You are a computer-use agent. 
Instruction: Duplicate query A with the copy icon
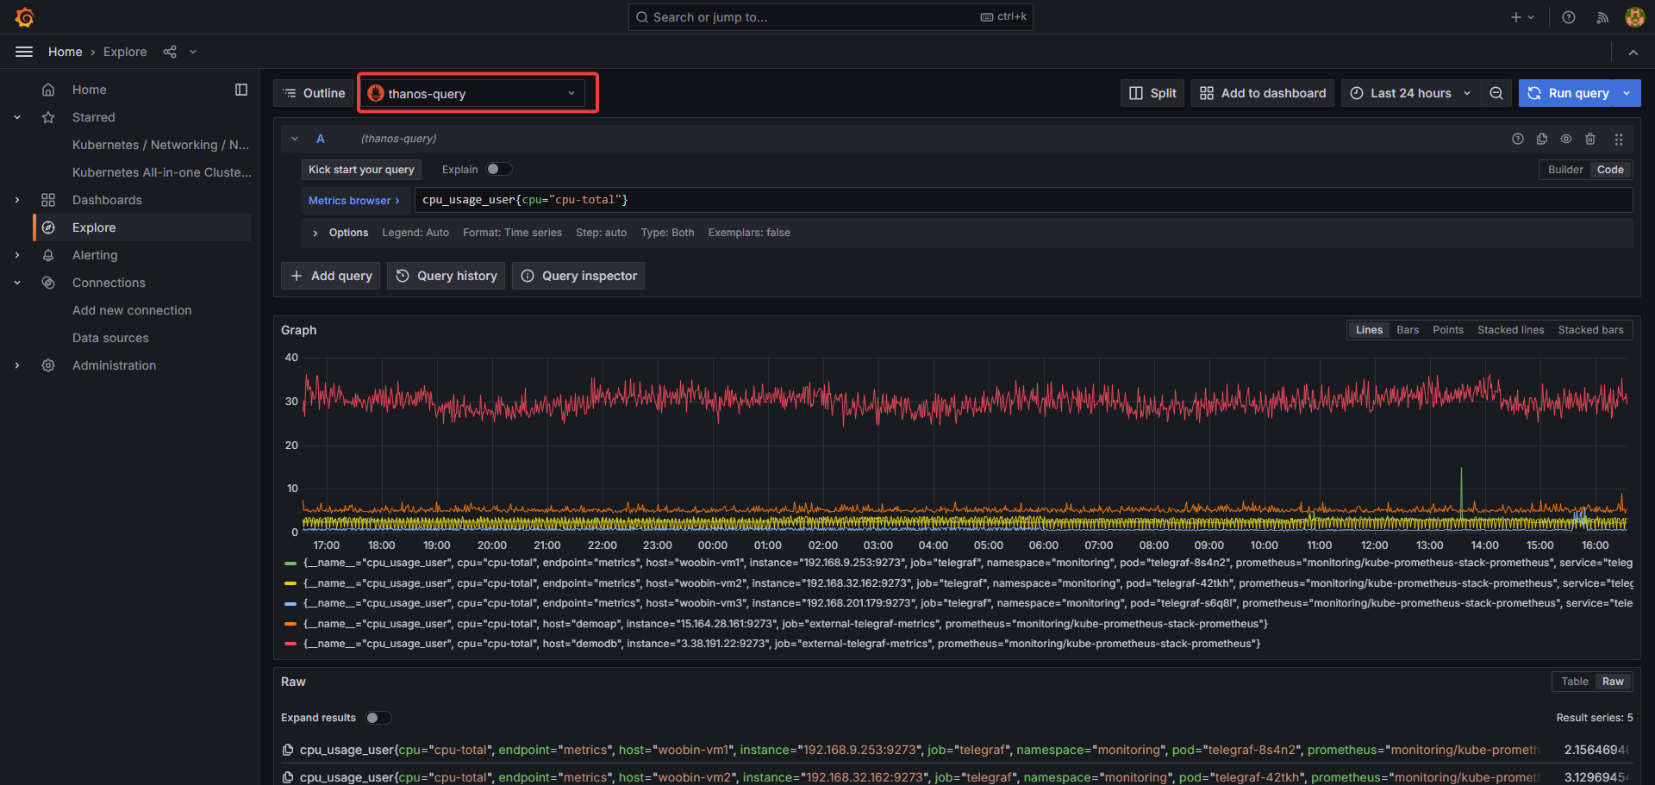(1542, 139)
